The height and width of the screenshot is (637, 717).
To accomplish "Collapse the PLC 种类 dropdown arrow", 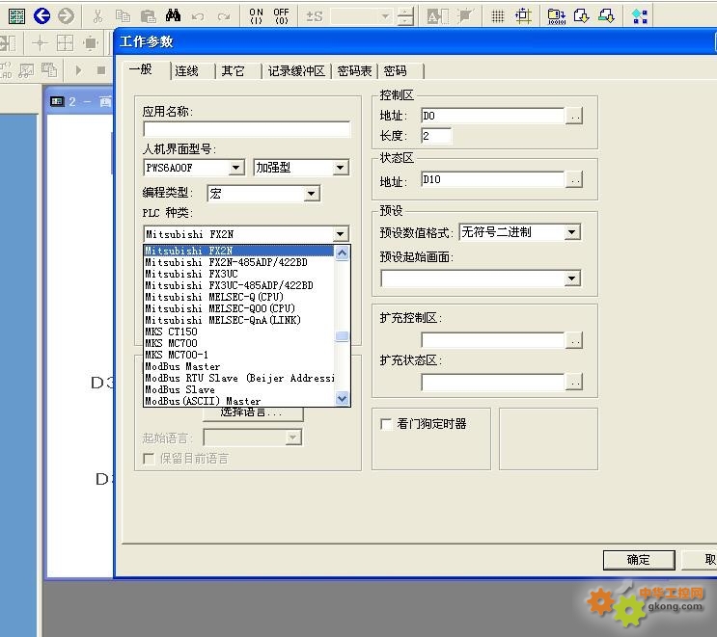I will (x=341, y=234).
